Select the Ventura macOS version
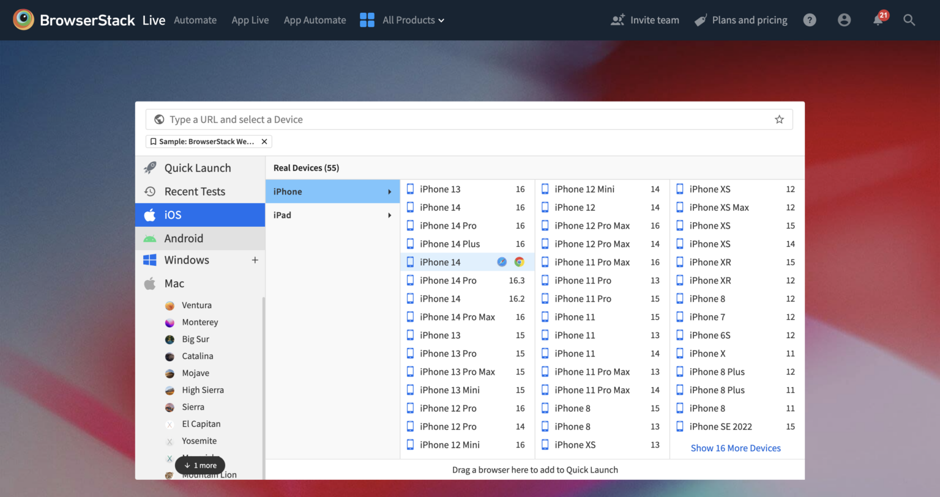Screen dimensions: 940x497 (196, 304)
